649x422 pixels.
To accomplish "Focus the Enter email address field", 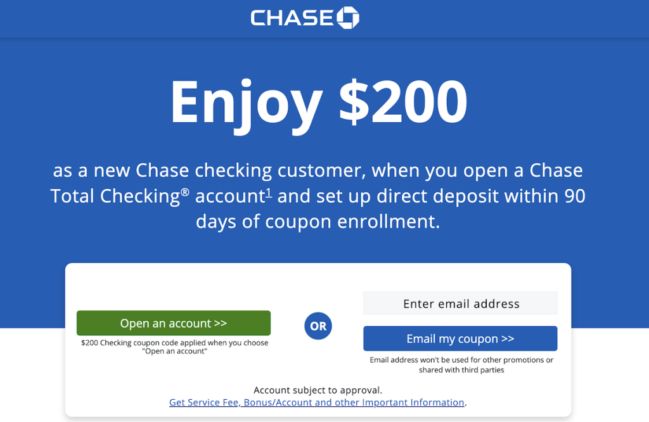I will click(460, 304).
